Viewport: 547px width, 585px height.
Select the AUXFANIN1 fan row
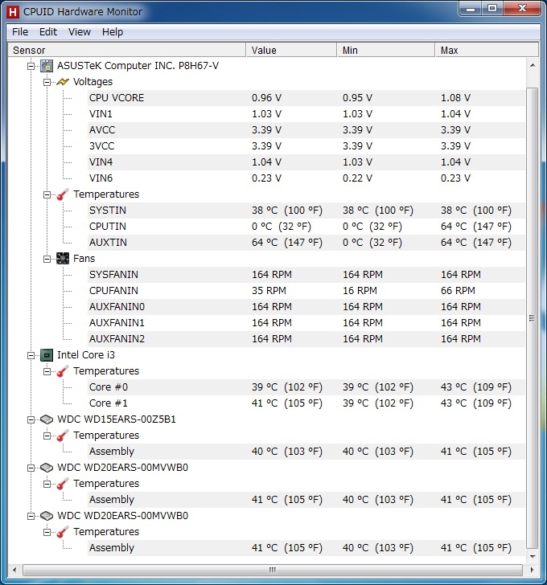[x=306, y=322]
